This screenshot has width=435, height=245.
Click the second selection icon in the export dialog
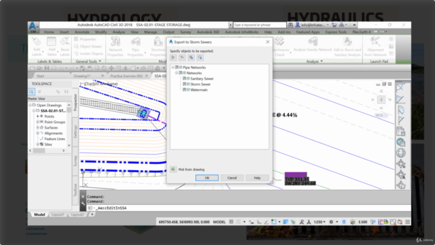pos(182,57)
